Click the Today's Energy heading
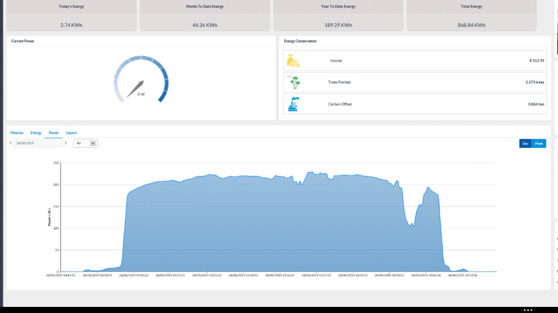 coord(71,7)
